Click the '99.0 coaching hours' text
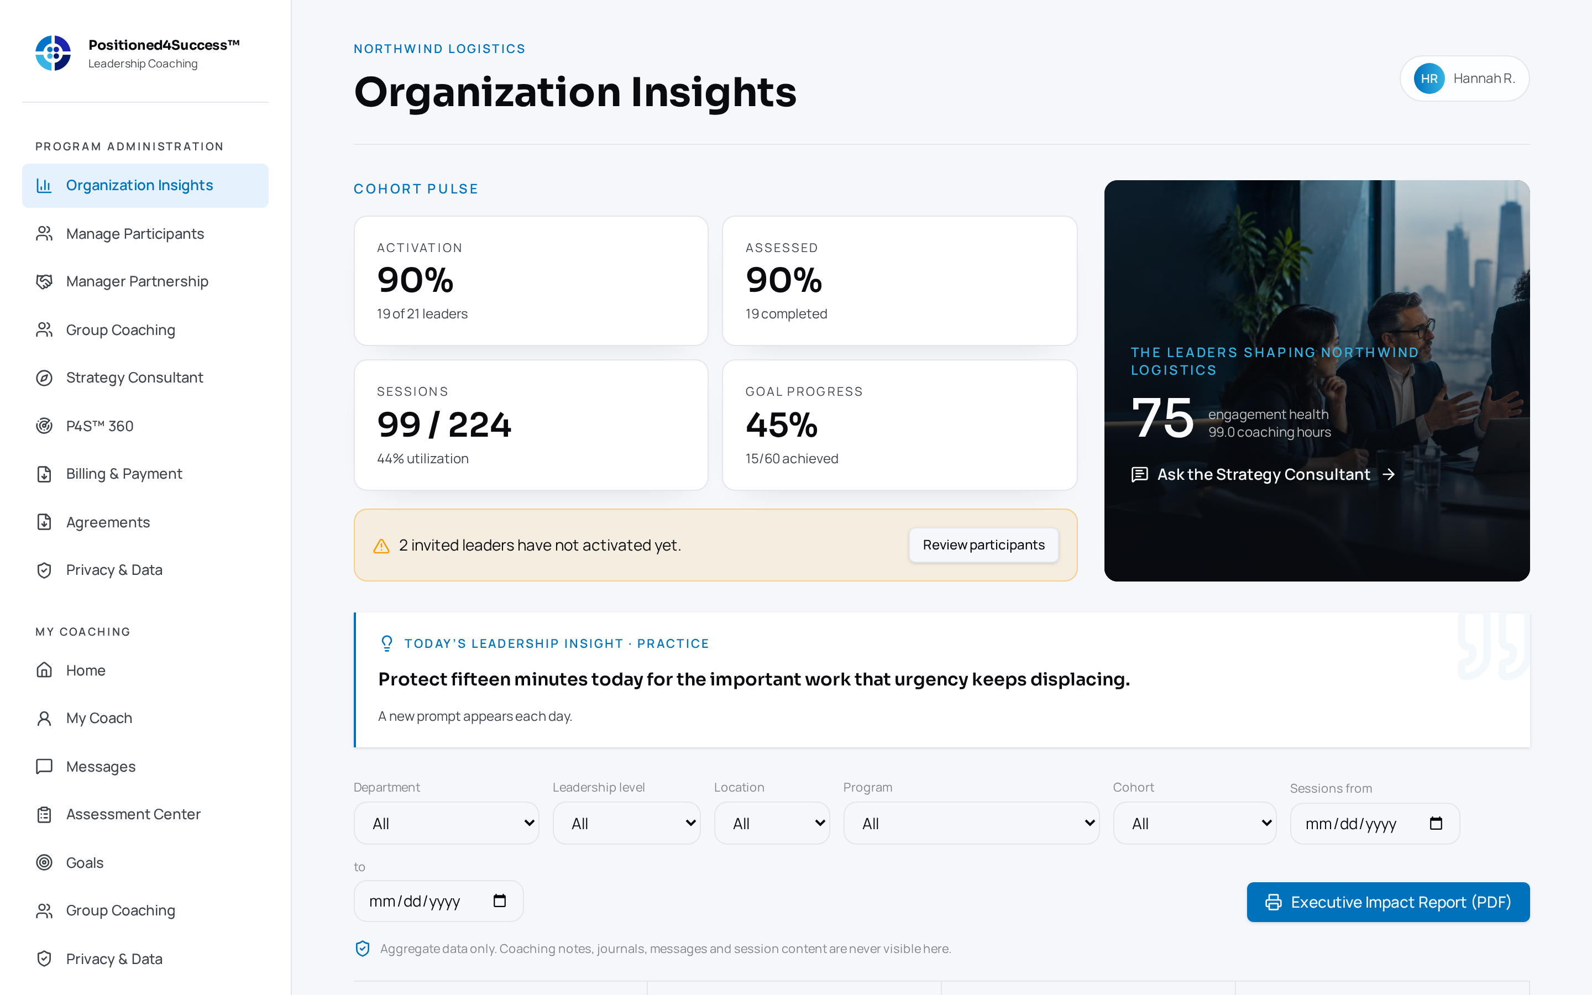The width and height of the screenshot is (1592, 995). (x=1270, y=432)
